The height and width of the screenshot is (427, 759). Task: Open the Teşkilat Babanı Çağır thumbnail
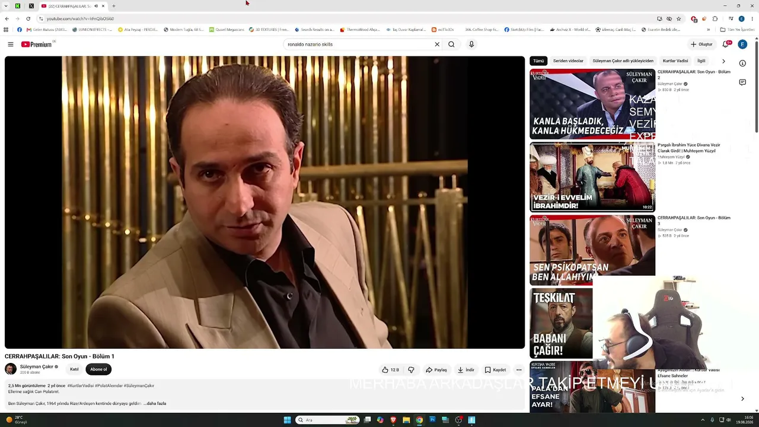pyautogui.click(x=561, y=323)
